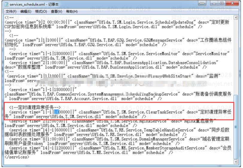
Task: Click the scrollbar up arrow
Action: click(236, 17)
